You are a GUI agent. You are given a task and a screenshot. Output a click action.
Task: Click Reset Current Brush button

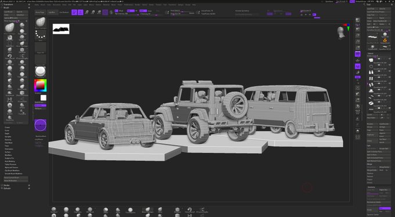point(16,178)
